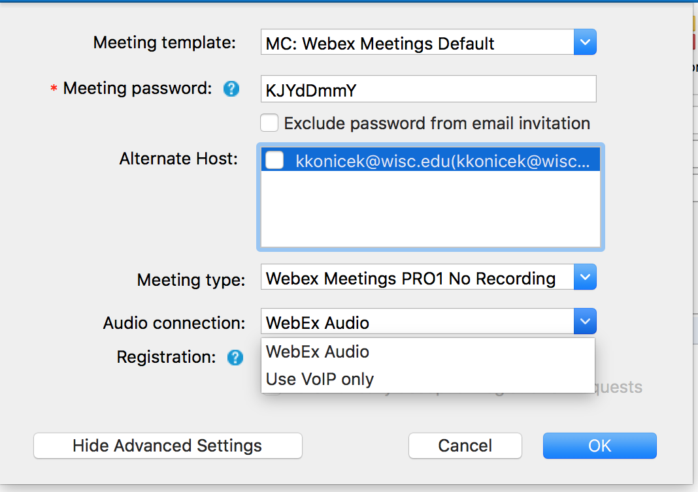Confirm the settings with the OK button

point(599,445)
